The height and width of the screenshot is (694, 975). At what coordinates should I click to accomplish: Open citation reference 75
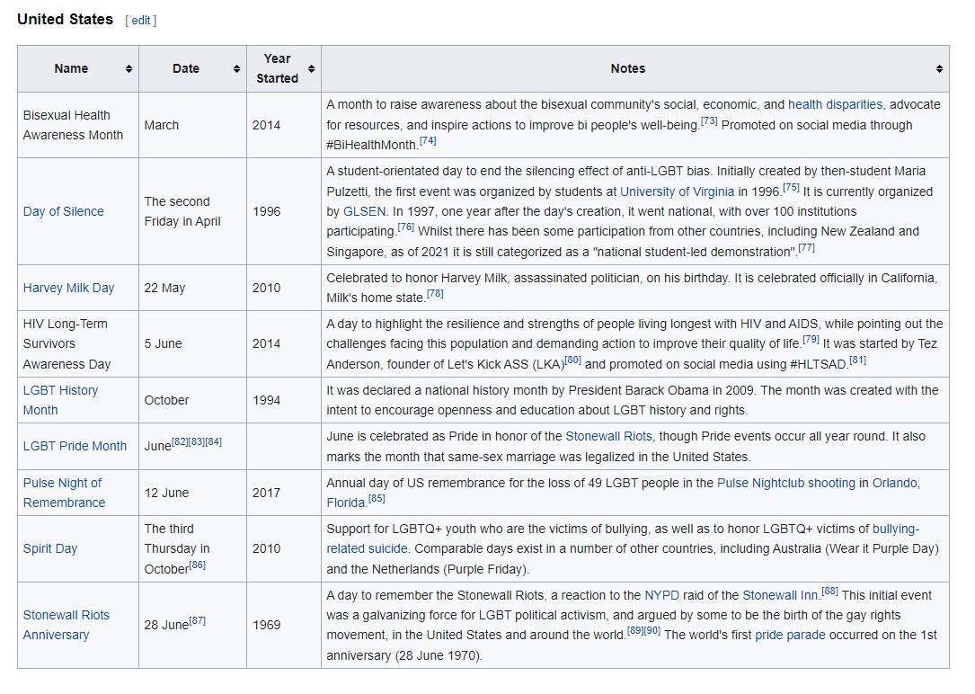[791, 187]
